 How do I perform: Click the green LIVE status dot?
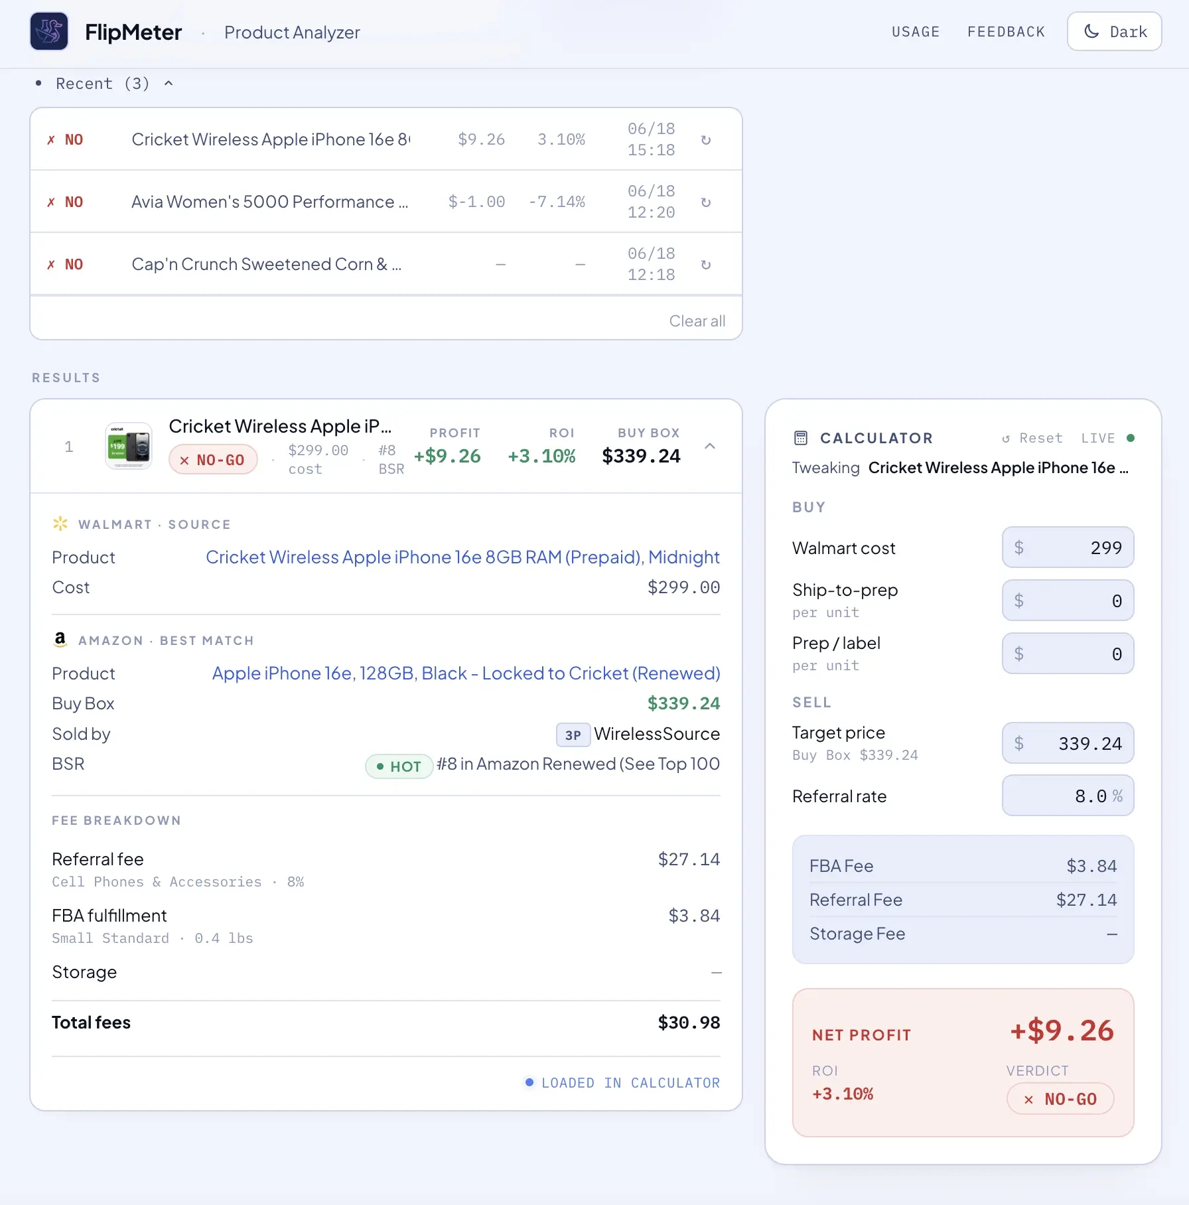pyautogui.click(x=1131, y=438)
